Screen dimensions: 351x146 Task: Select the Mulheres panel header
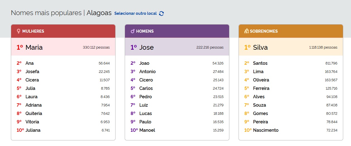click(x=63, y=31)
